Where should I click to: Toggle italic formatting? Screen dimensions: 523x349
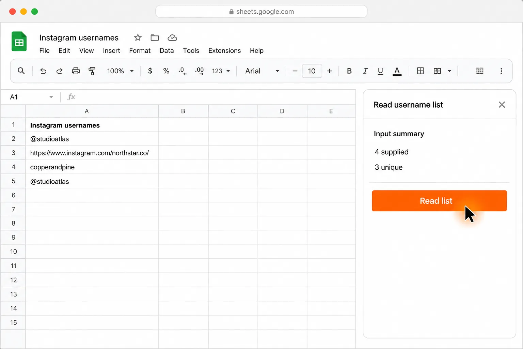click(365, 71)
